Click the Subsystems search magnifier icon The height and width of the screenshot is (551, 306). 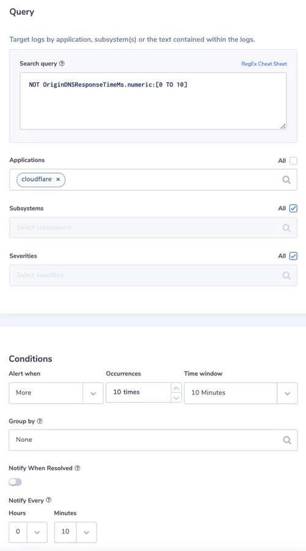pos(286,228)
